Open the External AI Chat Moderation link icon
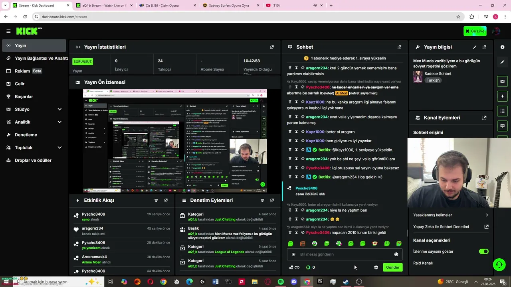Screen dimensions: 511x287 pyautogui.click(x=486, y=227)
